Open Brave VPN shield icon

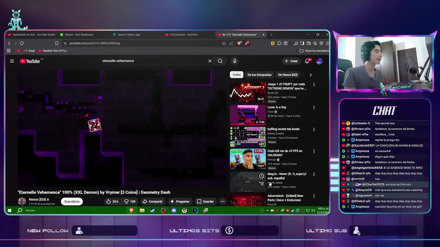(321, 43)
